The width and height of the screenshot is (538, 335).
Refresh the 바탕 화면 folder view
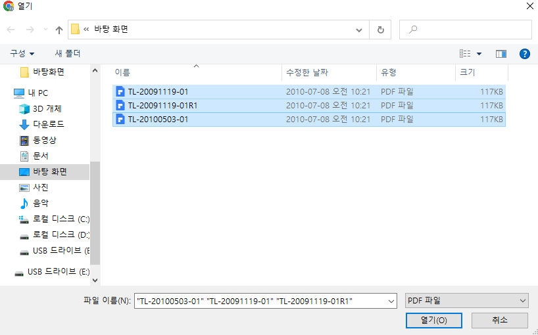[x=380, y=30]
